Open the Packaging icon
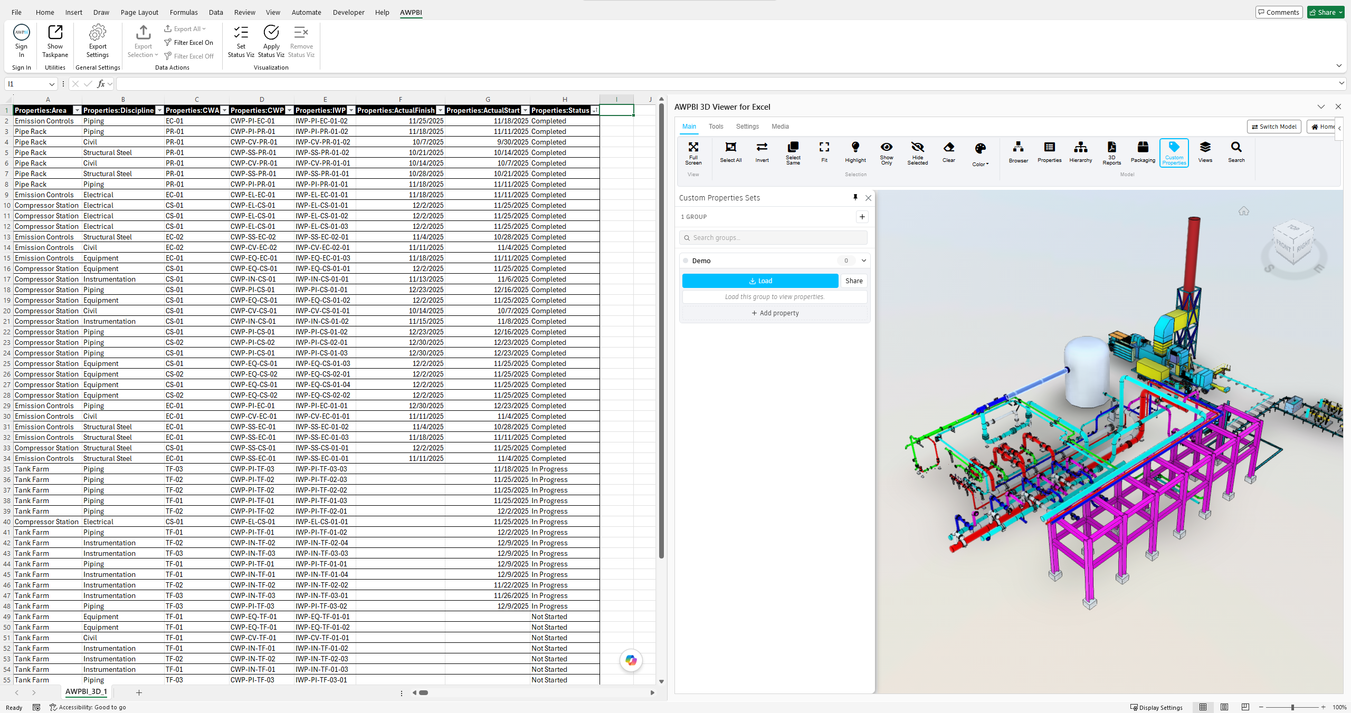Screen dimensions: 1351x713 coord(1143,147)
